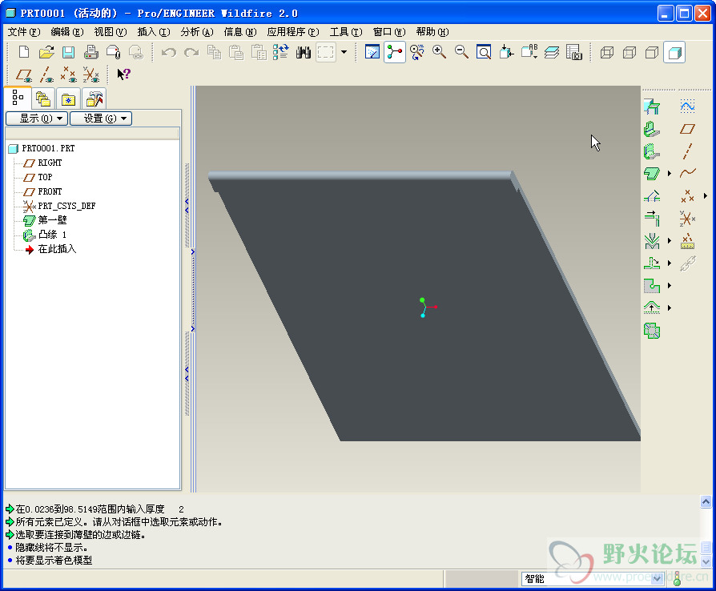Select 第一壁 feature in model tree
Viewport: 716px width, 591px height.
tap(52, 220)
